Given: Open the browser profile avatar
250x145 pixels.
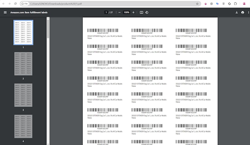Looking at the screenshot, I should click(244, 4).
